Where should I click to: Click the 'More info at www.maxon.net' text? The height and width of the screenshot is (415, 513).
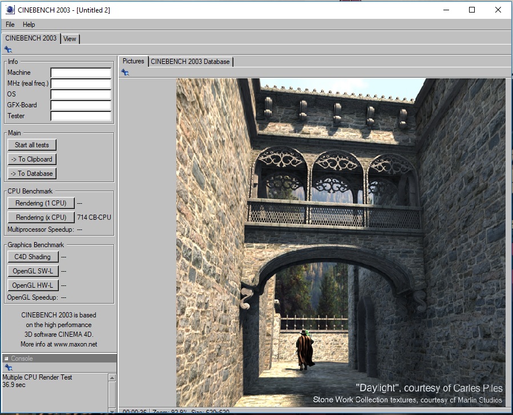coord(59,344)
